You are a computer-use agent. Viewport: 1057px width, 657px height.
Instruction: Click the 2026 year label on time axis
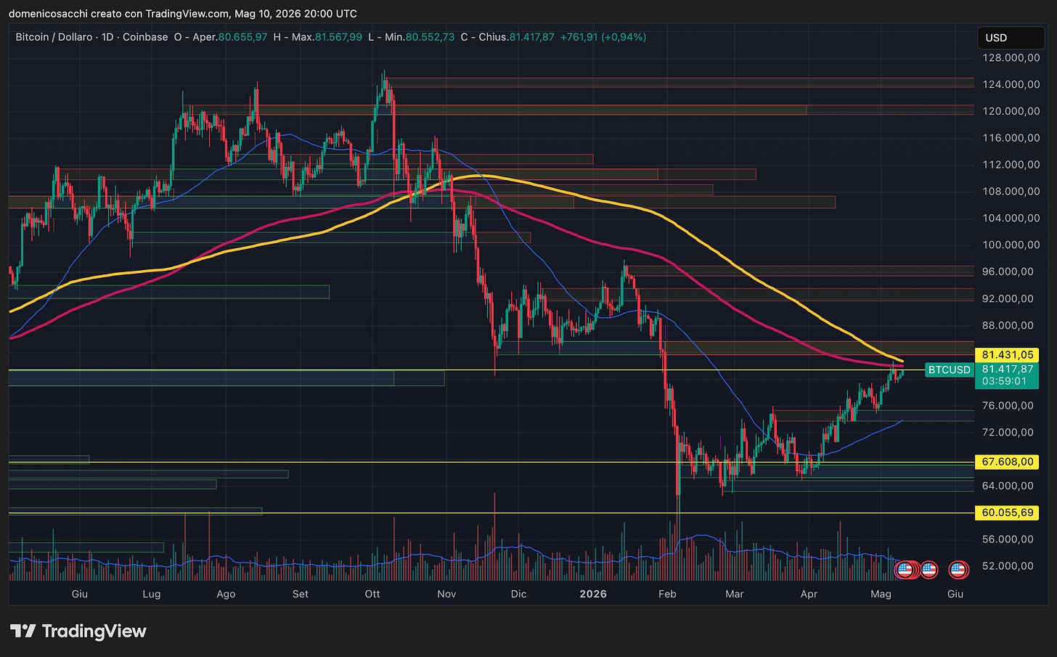[593, 594]
